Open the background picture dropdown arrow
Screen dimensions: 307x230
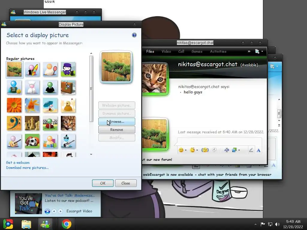tap(239, 150)
